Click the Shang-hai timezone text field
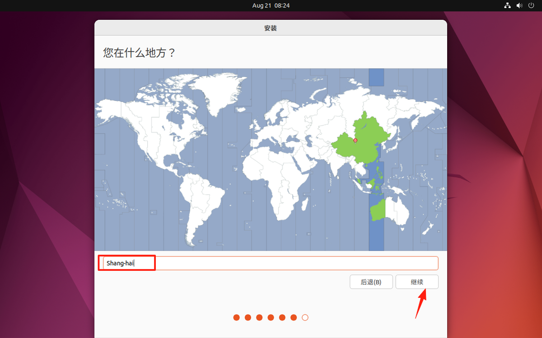The width and height of the screenshot is (542, 338). coord(270,263)
